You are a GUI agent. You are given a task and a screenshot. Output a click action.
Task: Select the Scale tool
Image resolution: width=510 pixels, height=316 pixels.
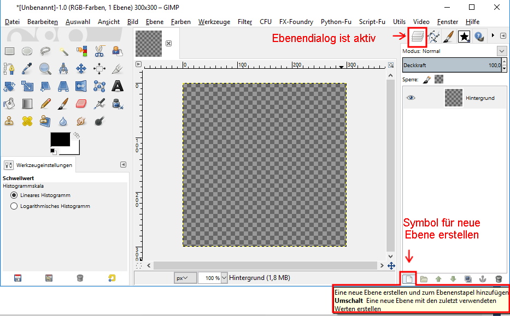click(27, 86)
